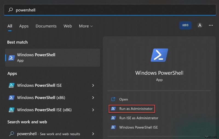Click the Run ISE as Administrator icon

pos(113,118)
